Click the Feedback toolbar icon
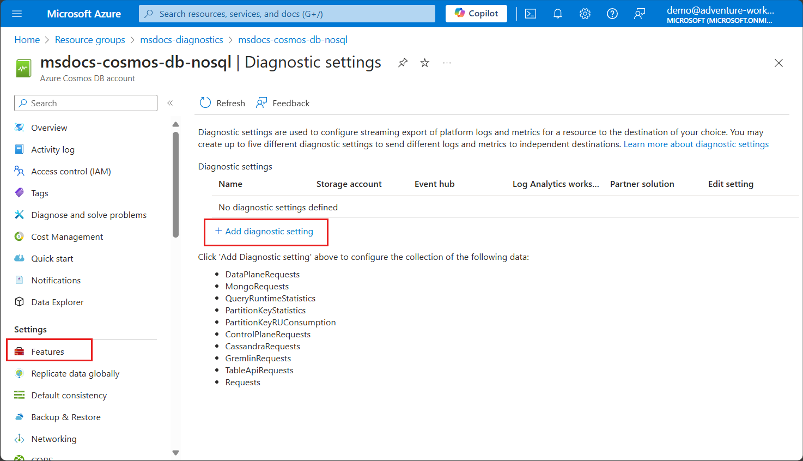 pos(262,103)
